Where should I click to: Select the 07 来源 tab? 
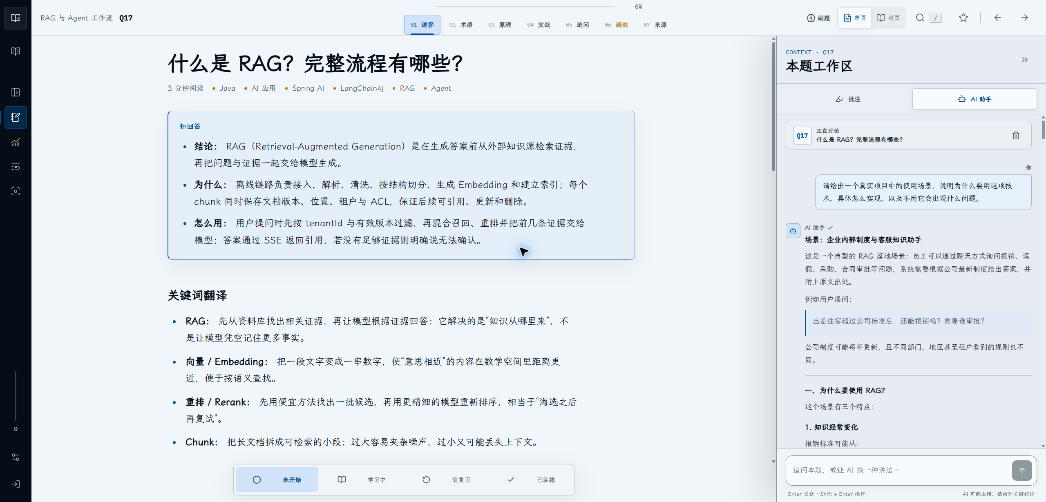[x=655, y=25]
